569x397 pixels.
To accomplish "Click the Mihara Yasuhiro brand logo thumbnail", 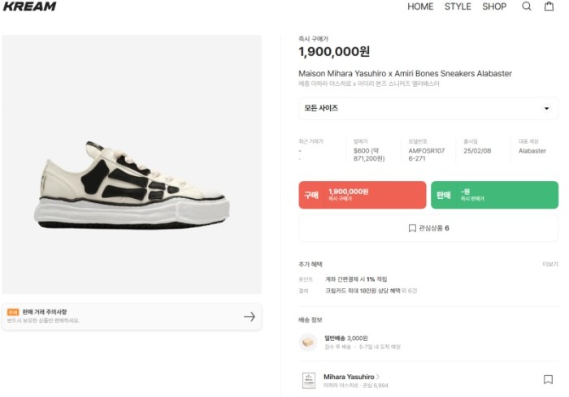I will 309,380.
